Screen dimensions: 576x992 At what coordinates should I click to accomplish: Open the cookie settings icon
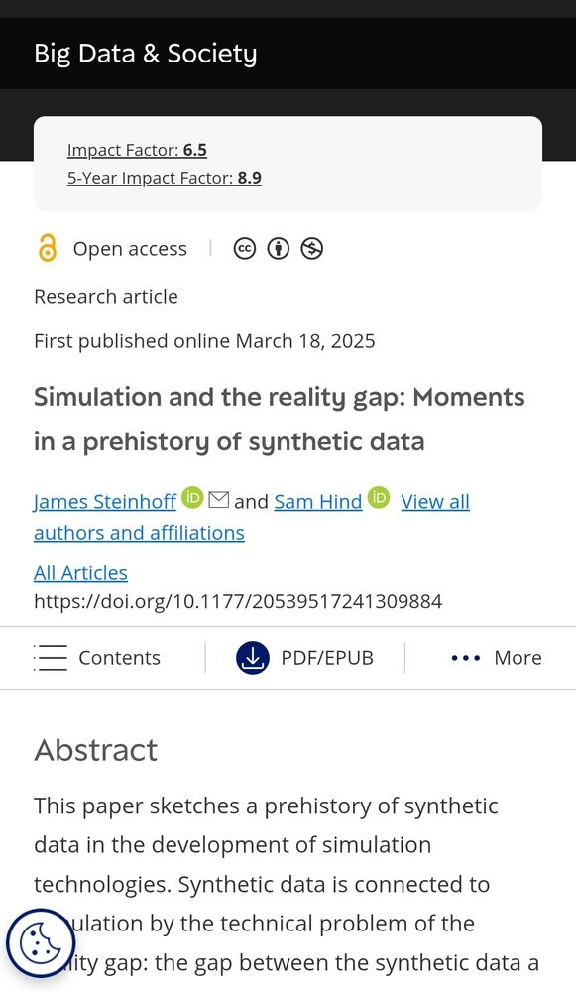pyautogui.click(x=41, y=944)
